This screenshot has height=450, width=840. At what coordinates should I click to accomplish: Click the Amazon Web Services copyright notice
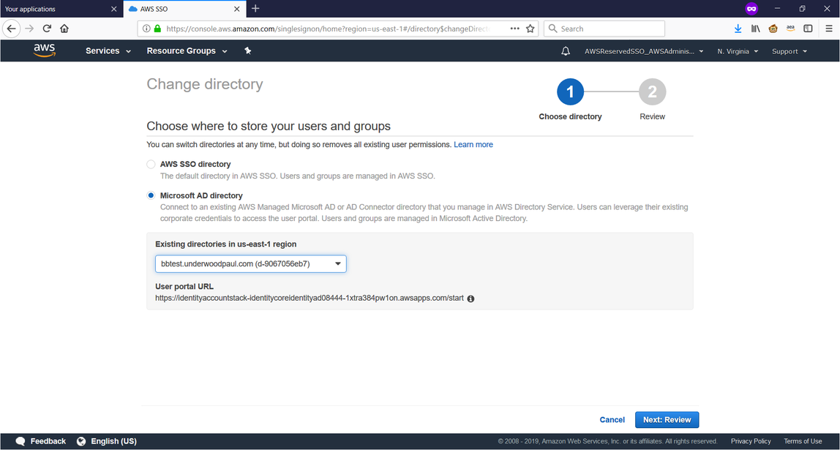coord(607,441)
